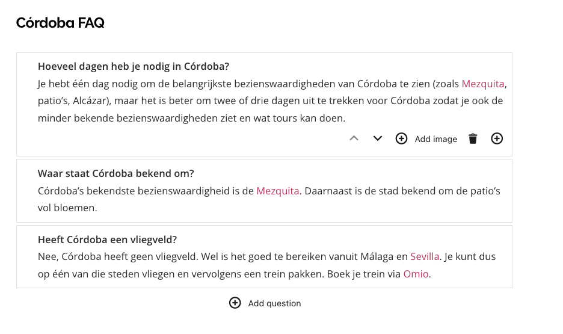The image size is (563, 334).
Task: Click the plus icon beside Add question
Action: tap(235, 303)
